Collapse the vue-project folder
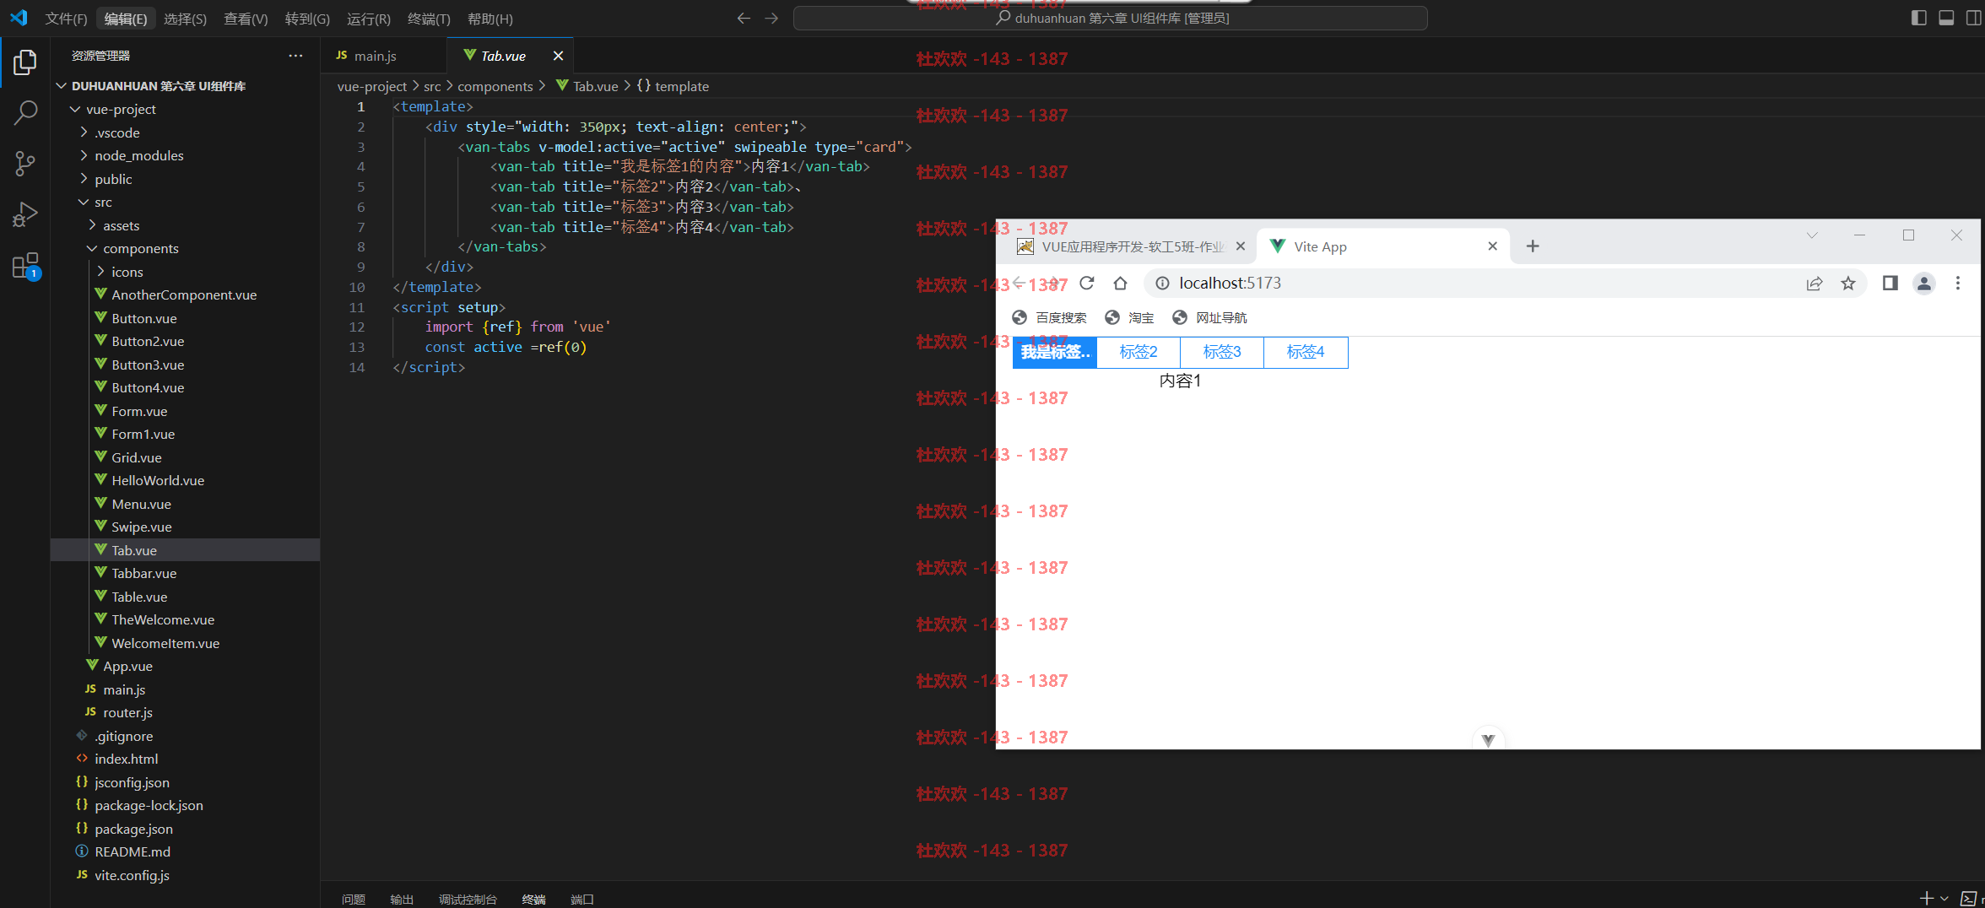1985x908 pixels. (x=75, y=109)
